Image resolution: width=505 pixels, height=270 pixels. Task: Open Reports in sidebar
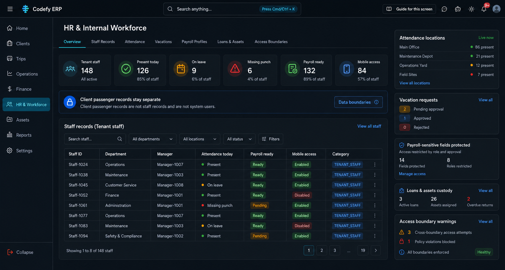pos(26,135)
